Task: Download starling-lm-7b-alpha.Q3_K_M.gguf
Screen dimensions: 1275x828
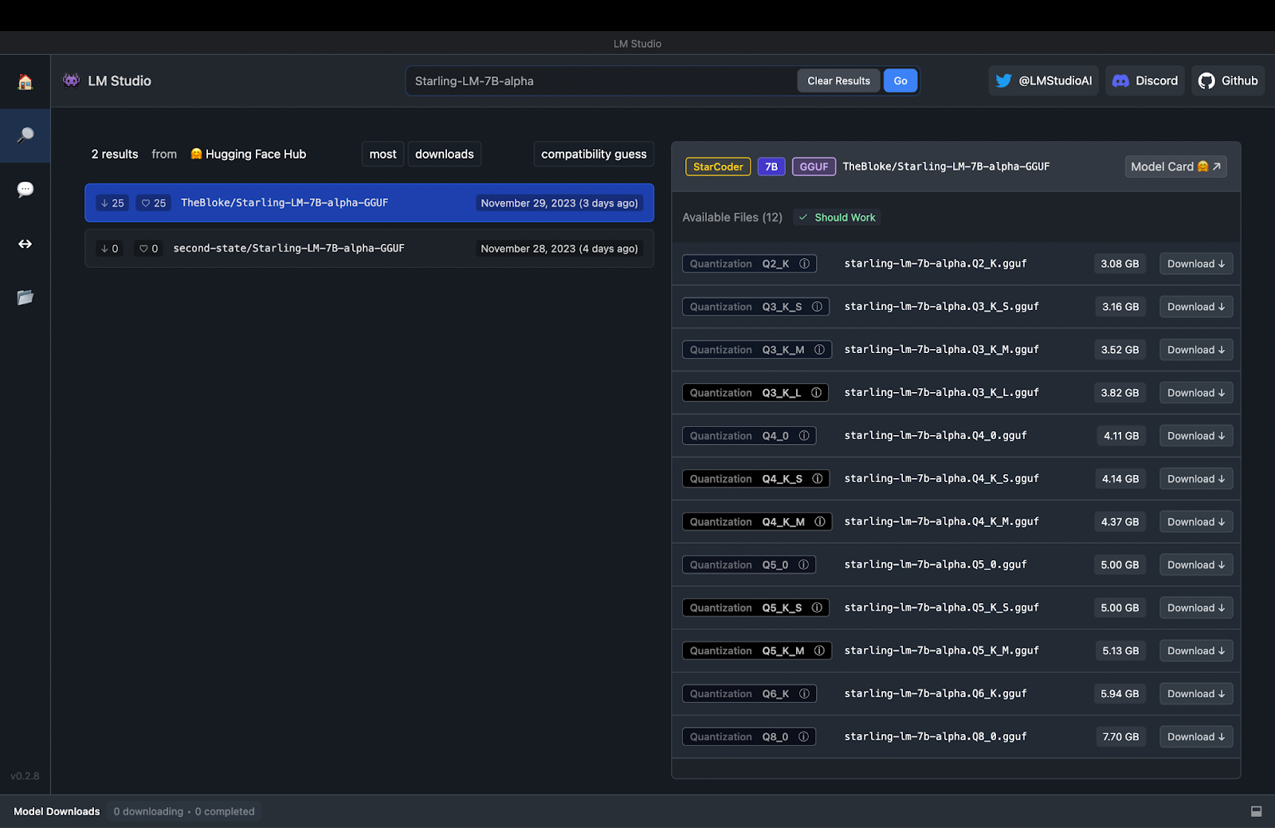Action: [1196, 350]
